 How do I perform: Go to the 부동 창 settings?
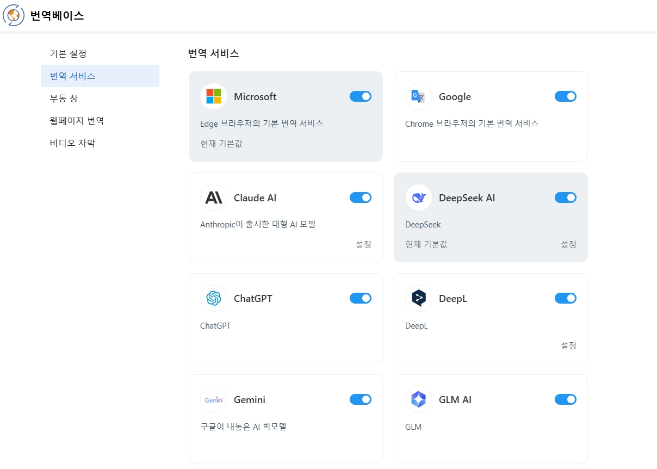pyautogui.click(x=100, y=98)
